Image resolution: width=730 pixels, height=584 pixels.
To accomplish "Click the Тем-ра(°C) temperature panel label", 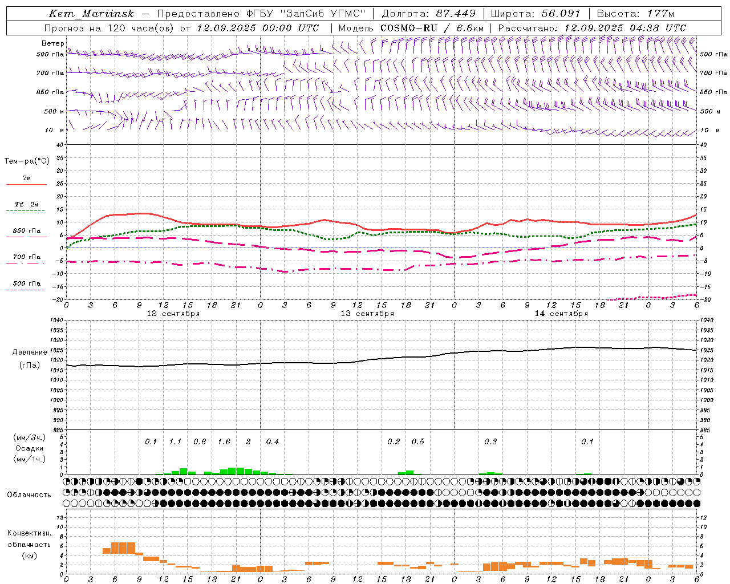I will pyautogui.click(x=27, y=161).
